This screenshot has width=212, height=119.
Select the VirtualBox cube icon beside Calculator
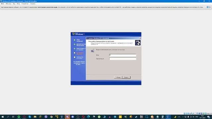click(168, 117)
